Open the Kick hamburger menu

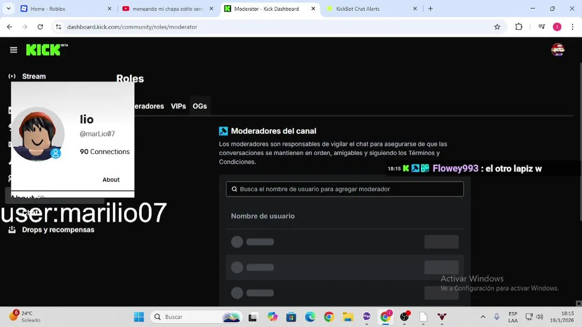(14, 50)
